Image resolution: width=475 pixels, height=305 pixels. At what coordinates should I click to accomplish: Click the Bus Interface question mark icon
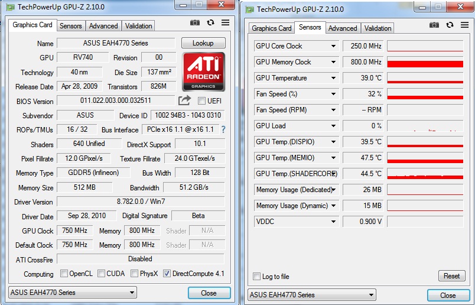223,129
